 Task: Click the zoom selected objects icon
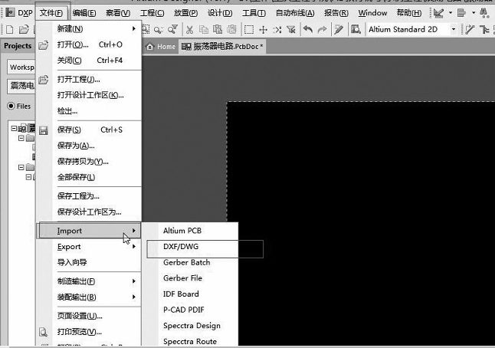point(158,30)
